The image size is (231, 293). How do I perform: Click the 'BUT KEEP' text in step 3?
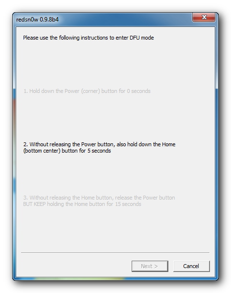pos(34,204)
